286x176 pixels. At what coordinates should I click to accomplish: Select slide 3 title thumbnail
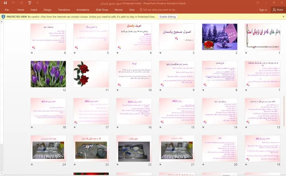pos(177,37)
